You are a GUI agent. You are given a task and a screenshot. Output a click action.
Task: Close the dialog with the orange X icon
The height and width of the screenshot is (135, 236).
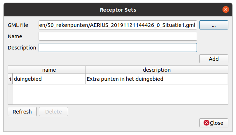click(x=225, y=9)
